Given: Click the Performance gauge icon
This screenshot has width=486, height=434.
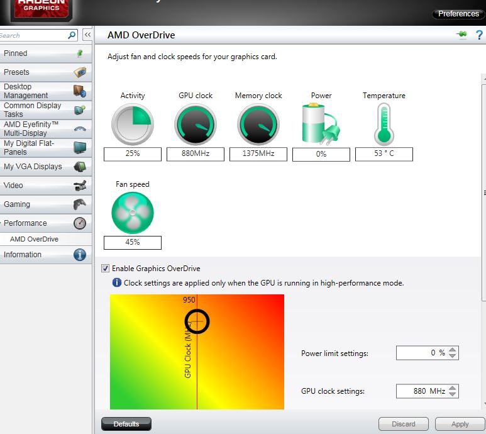Looking at the screenshot, I should point(80,223).
